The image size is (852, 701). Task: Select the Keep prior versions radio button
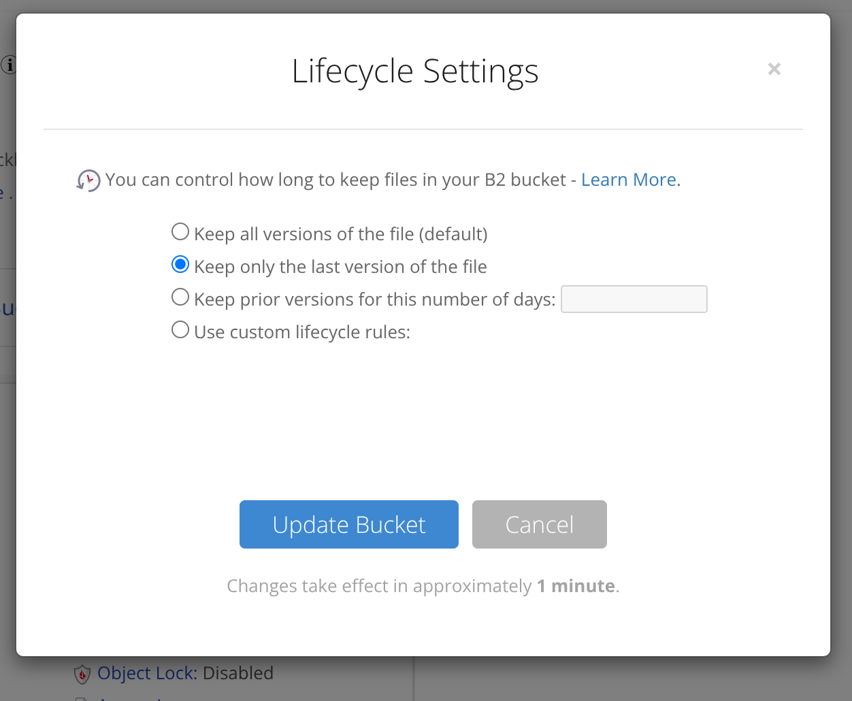tap(180, 297)
